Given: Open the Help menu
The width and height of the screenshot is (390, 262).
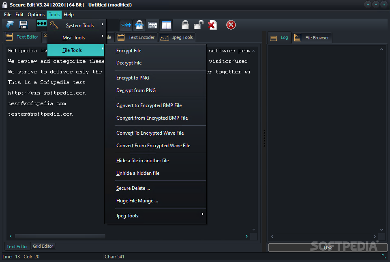Looking at the screenshot, I should point(69,15).
